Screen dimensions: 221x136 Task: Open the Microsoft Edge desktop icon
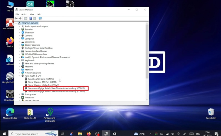[10, 112]
